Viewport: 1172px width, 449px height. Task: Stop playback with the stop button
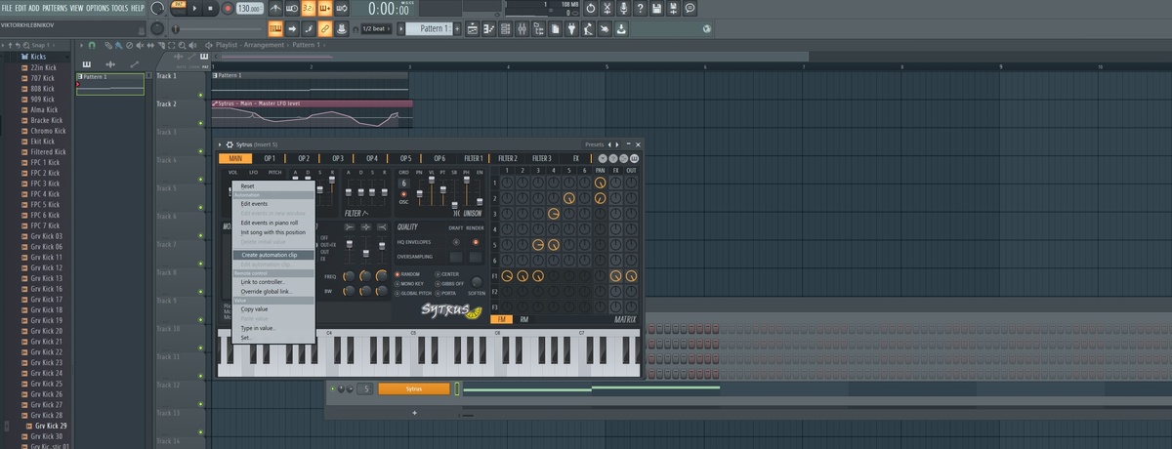coord(210,8)
